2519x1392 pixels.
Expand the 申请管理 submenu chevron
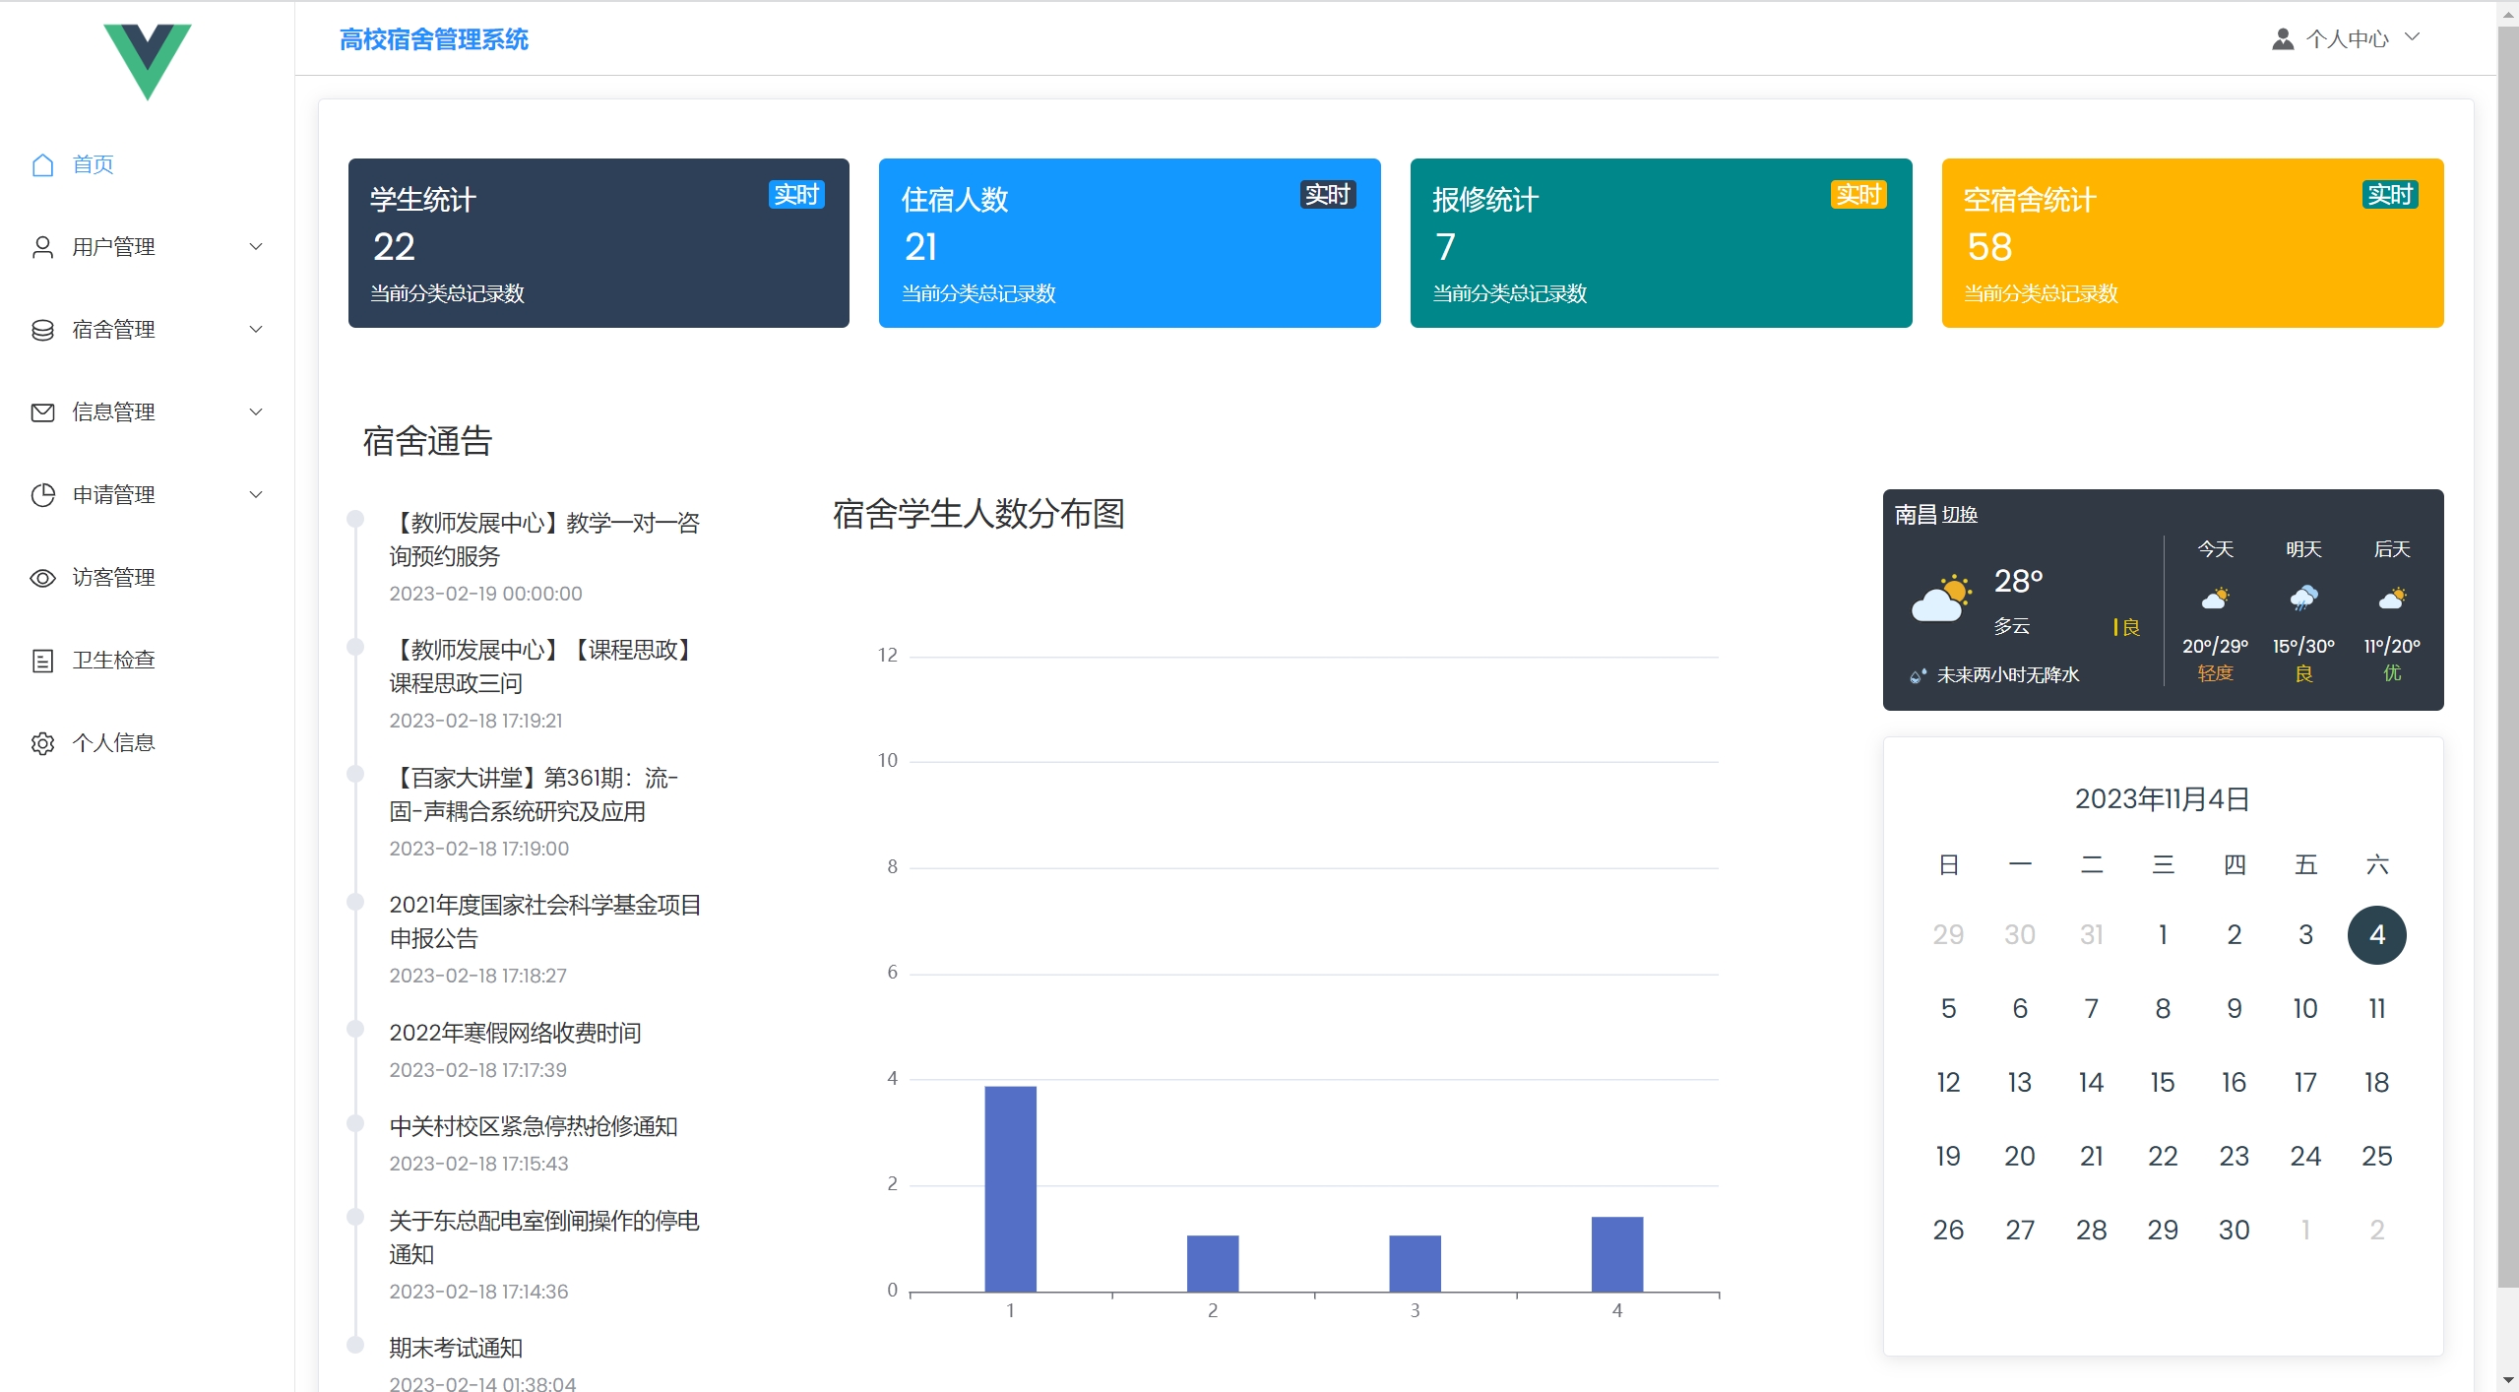(256, 495)
